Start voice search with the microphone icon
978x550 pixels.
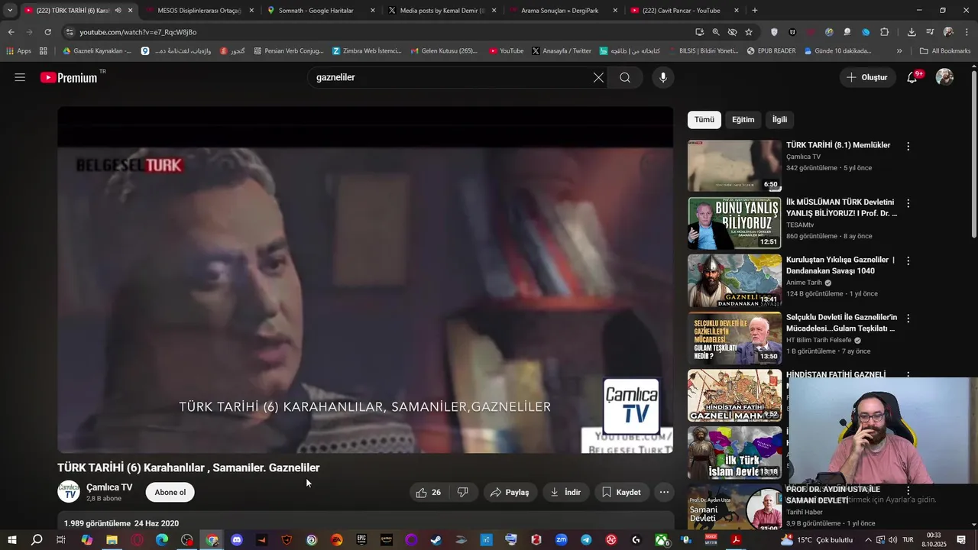point(663,77)
